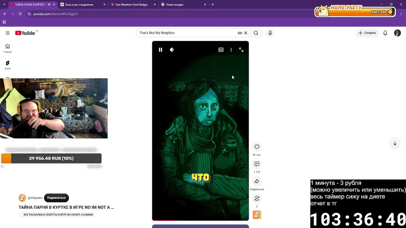Open the Short's three-dot more options menu

231,50
